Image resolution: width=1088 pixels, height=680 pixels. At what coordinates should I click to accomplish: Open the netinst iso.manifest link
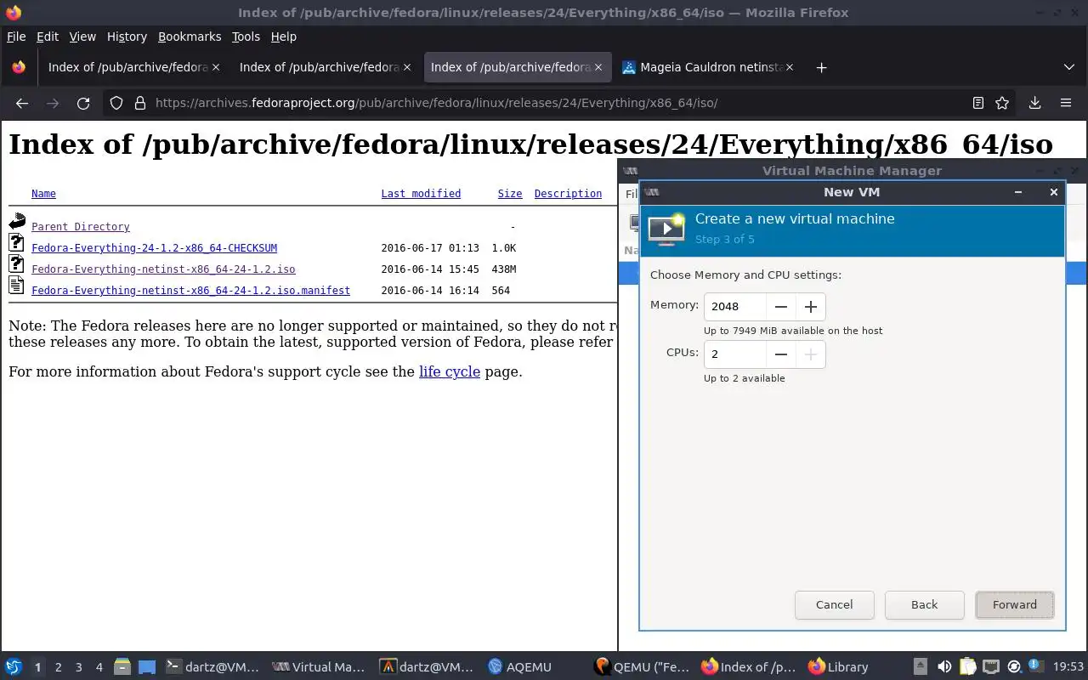point(190,291)
